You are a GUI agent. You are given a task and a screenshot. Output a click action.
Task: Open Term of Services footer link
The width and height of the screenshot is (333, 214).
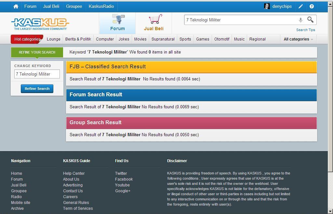coord(78,208)
